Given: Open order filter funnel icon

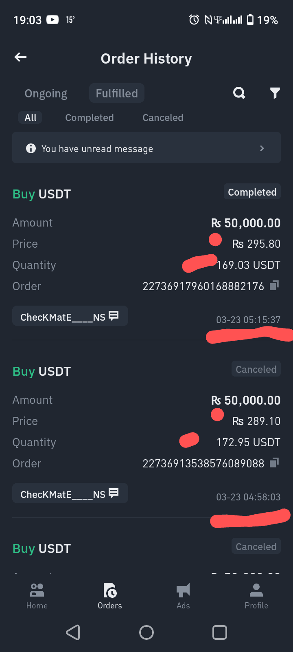Looking at the screenshot, I should click(x=275, y=93).
